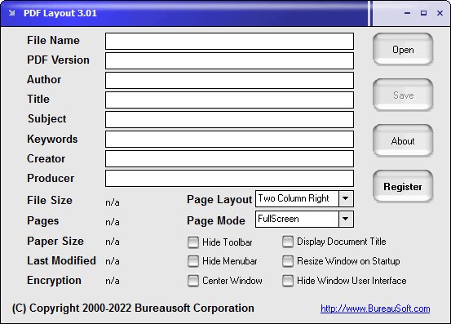Click the PDF Layout 3.01 title text

[x=60, y=13]
